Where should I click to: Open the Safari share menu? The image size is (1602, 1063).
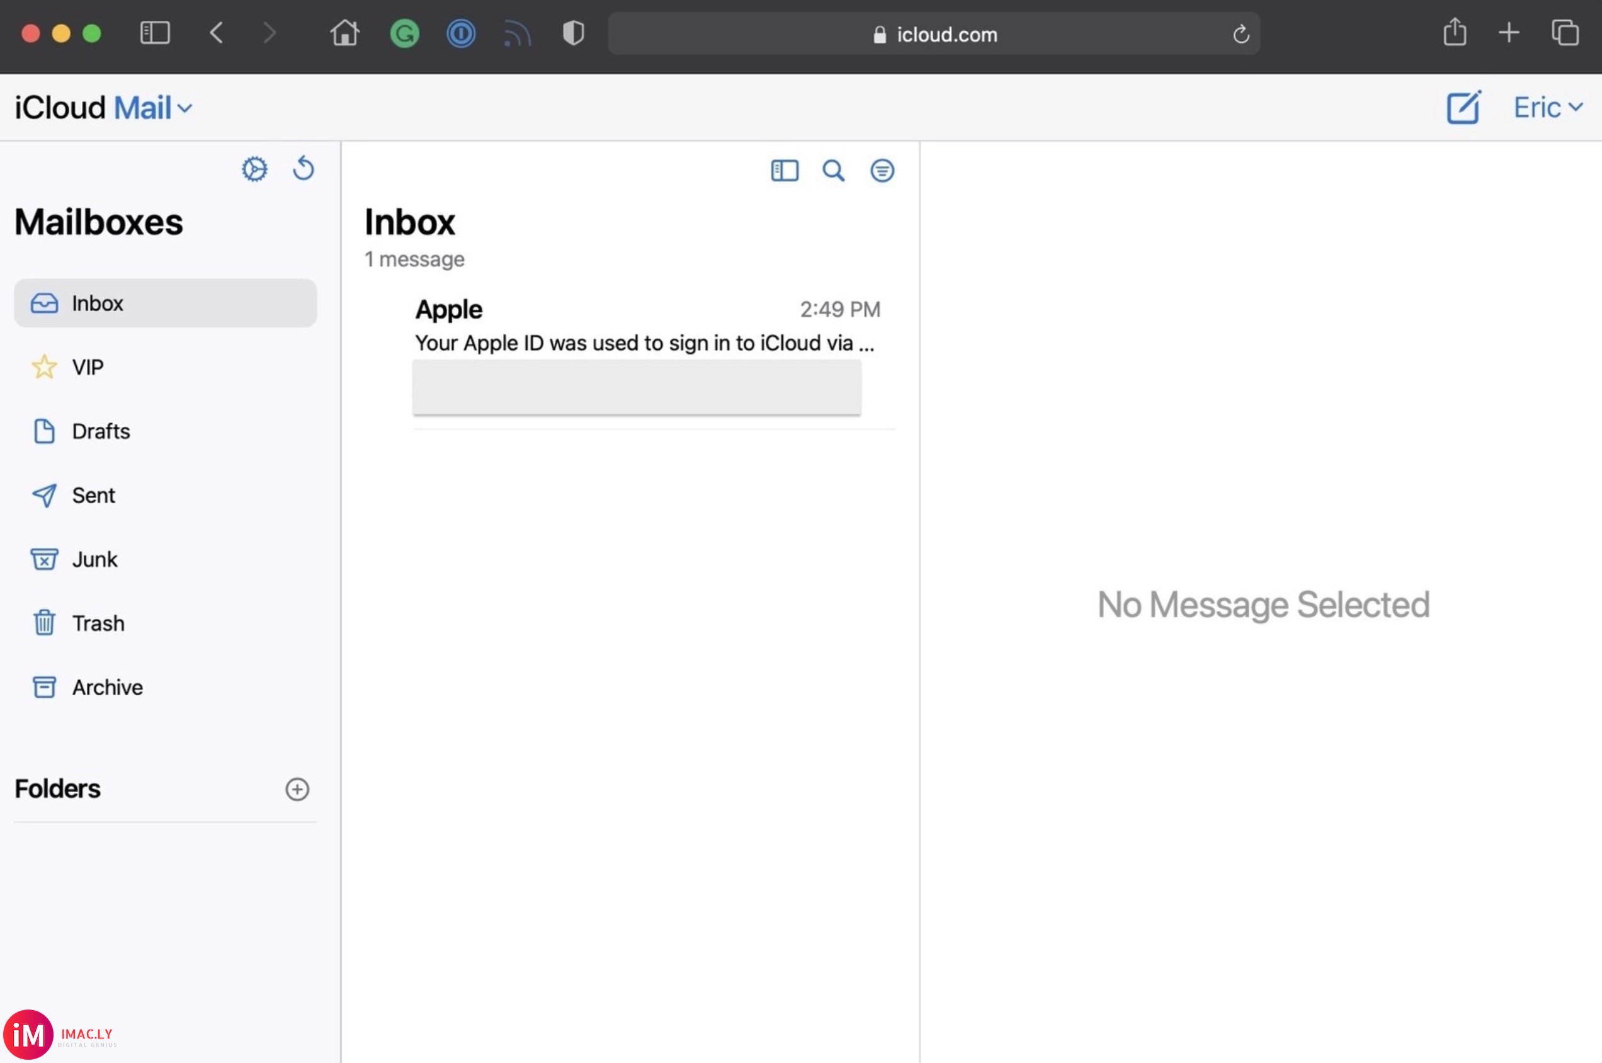point(1455,32)
